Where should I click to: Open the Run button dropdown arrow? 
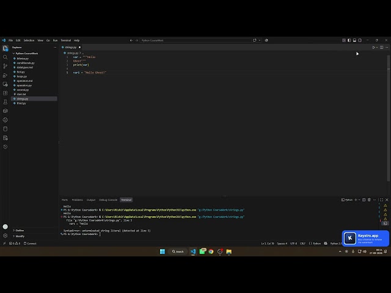[377, 48]
